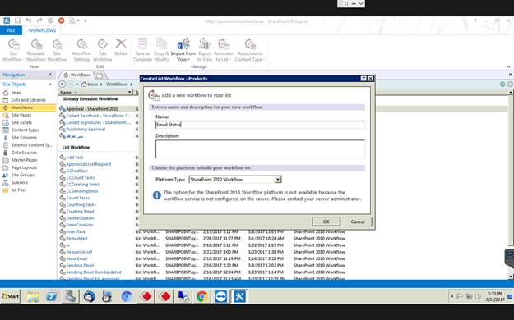Image resolution: width=514 pixels, height=320 pixels.
Task: Open PowerShell from the taskbar
Action: [x=52, y=296]
